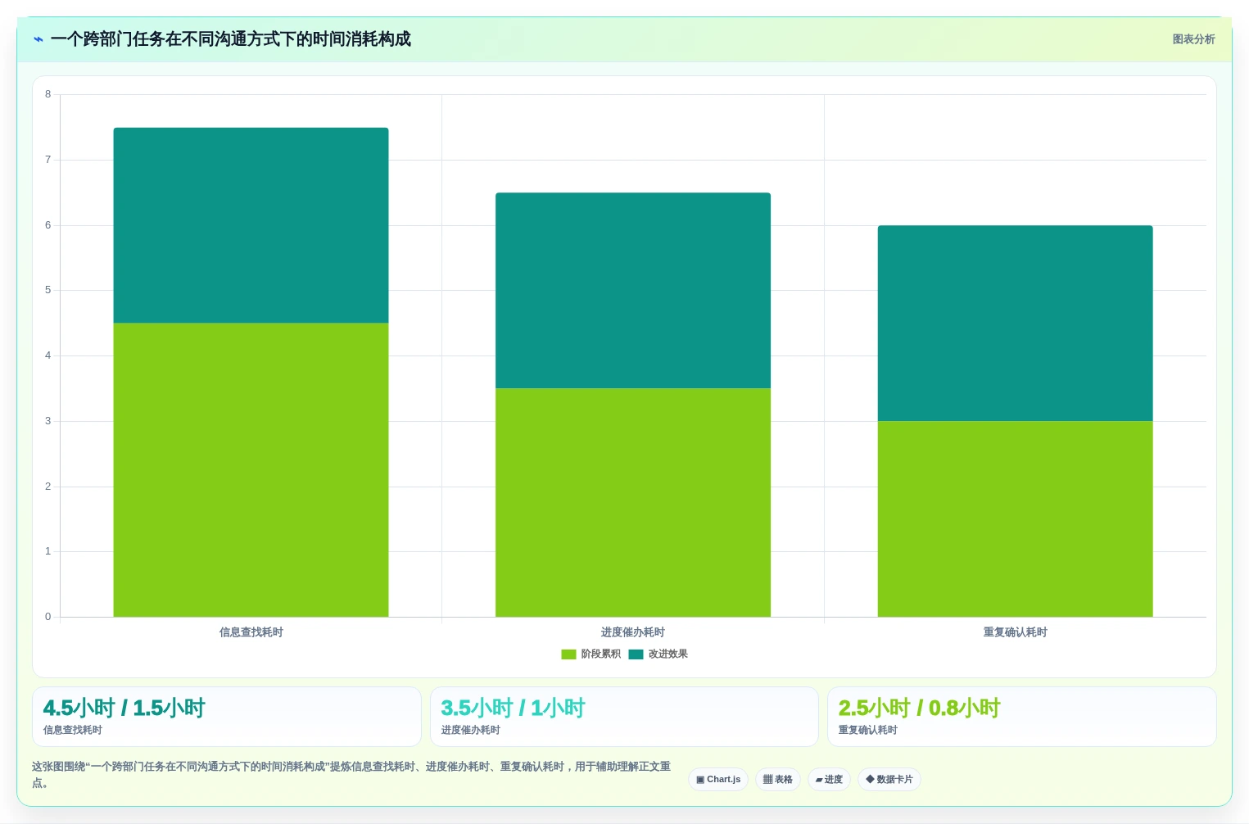The height and width of the screenshot is (824, 1249).
Task: Click the 重复确认耗时 caption in the third card
Action: coord(868,730)
